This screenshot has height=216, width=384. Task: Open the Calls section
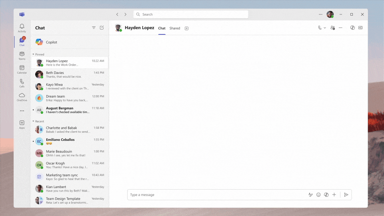coord(22,83)
